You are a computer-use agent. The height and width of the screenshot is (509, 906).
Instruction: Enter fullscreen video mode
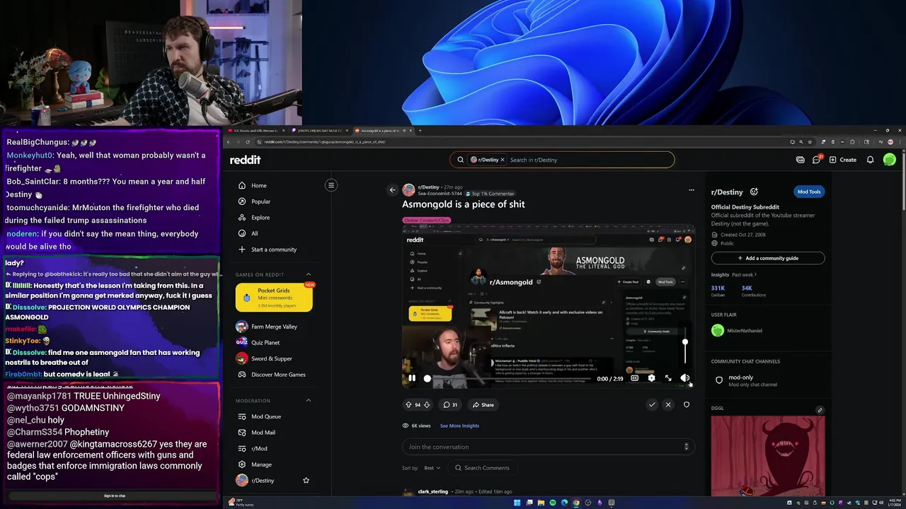pos(667,378)
